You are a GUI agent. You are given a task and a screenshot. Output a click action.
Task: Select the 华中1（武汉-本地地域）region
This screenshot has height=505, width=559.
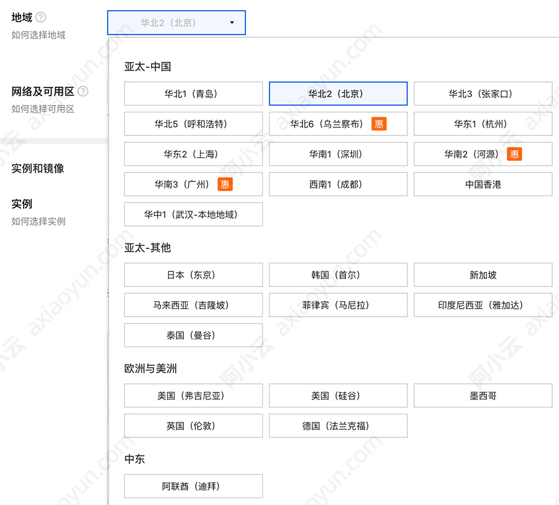click(x=193, y=214)
